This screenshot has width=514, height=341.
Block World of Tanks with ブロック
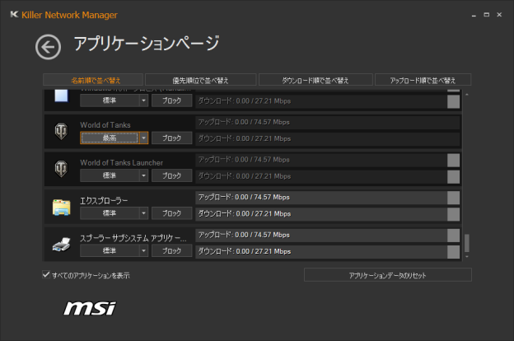pos(172,138)
